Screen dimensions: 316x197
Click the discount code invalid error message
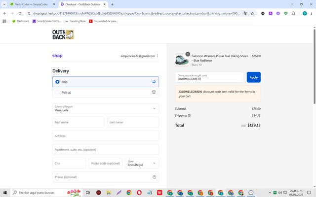[218, 94]
